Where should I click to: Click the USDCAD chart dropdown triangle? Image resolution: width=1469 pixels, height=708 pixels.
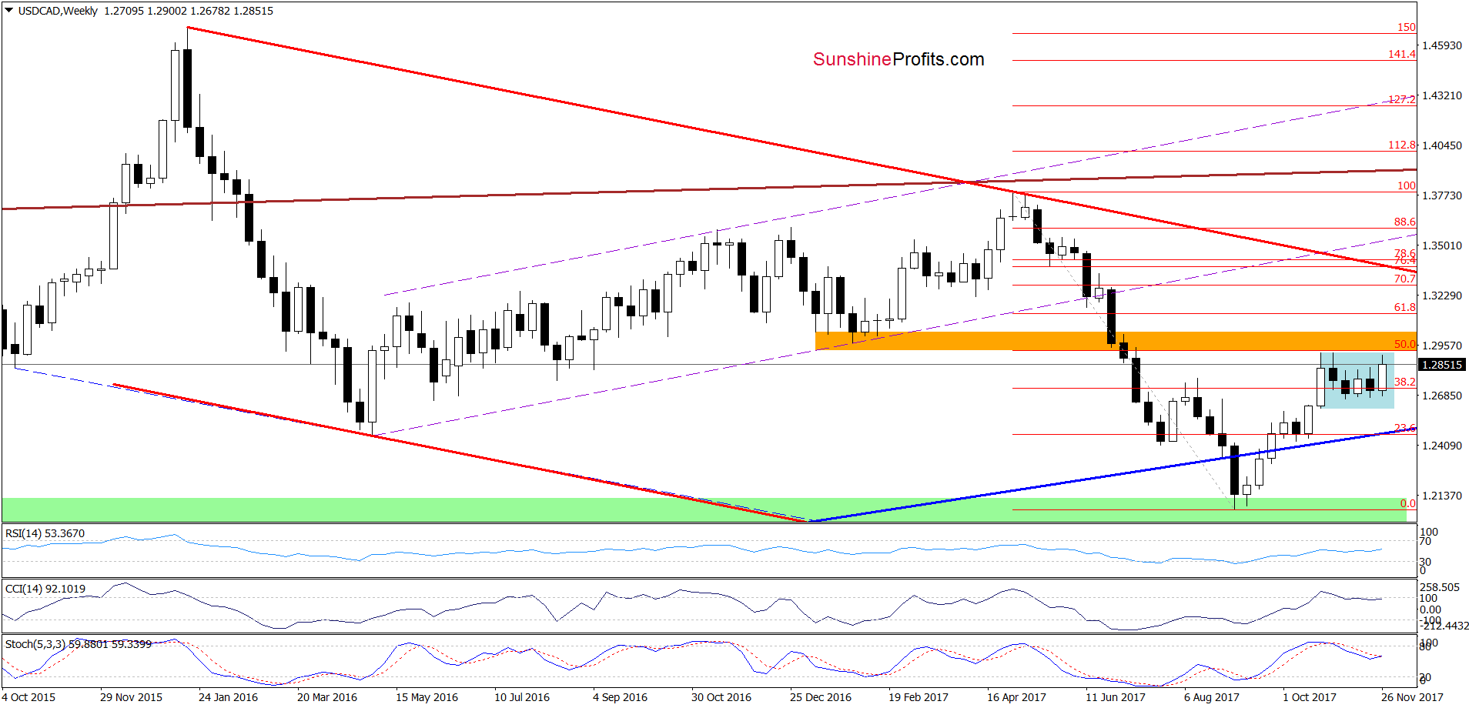pyautogui.click(x=8, y=11)
